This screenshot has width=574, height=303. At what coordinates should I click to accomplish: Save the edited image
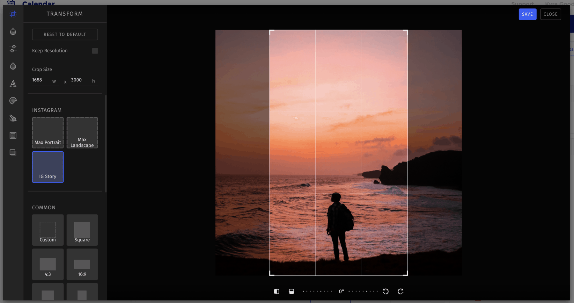(x=527, y=14)
